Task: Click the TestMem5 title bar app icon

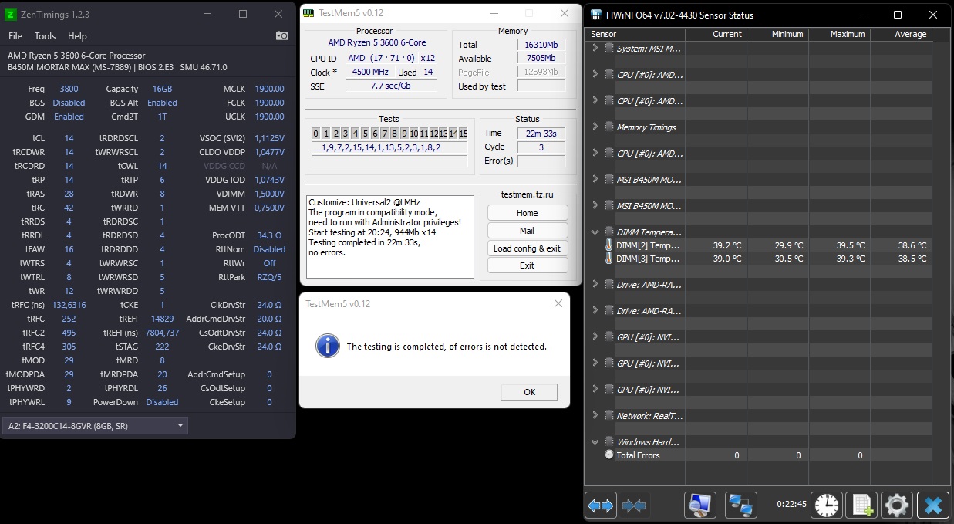Action: coord(308,13)
